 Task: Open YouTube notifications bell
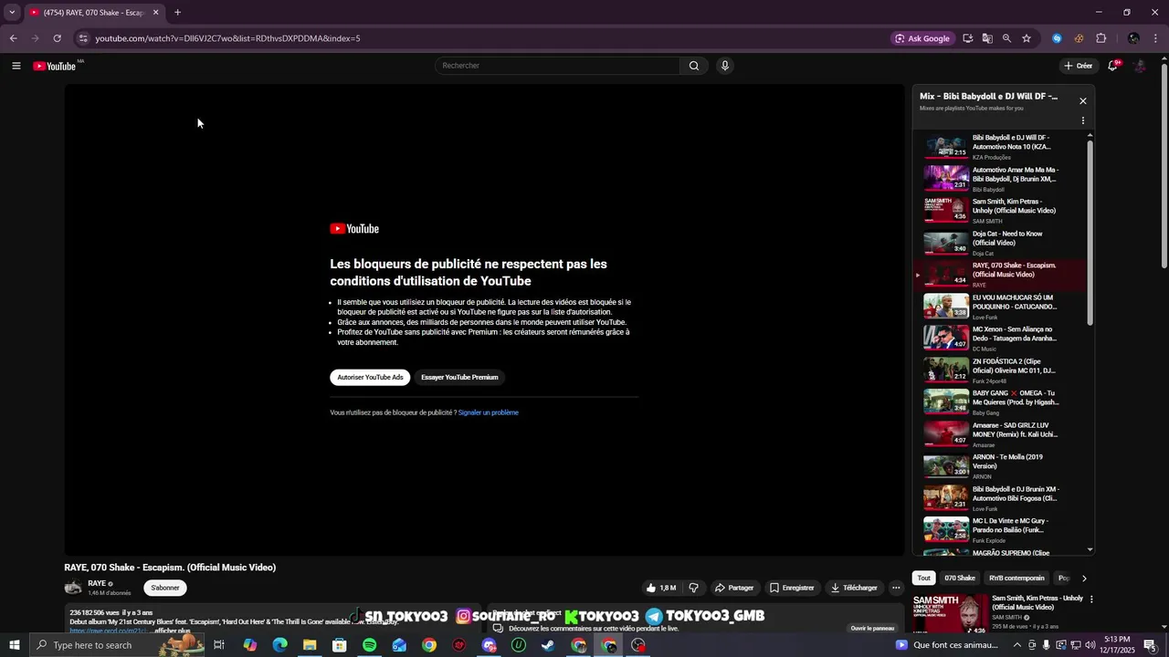coord(1112,66)
